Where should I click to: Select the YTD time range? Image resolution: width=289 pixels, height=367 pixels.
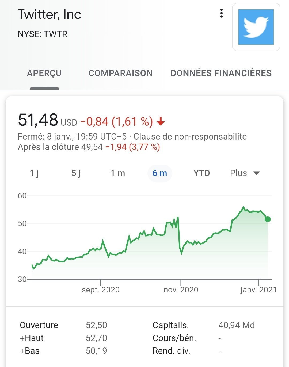pyautogui.click(x=201, y=173)
